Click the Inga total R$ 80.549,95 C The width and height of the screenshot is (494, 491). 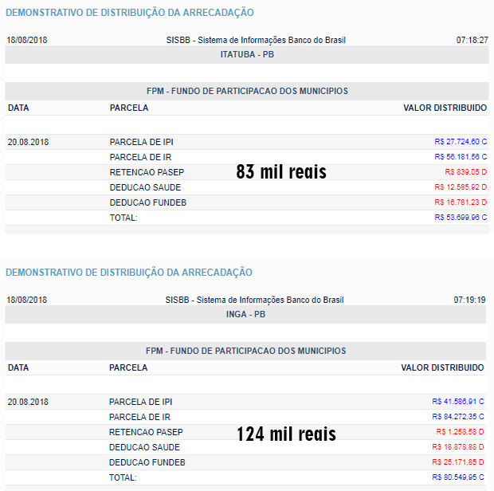pyautogui.click(x=458, y=477)
